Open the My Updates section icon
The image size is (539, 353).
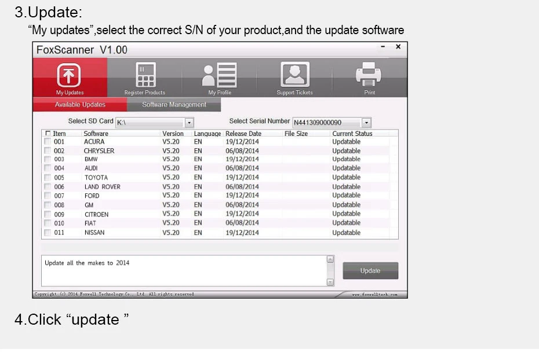point(69,75)
